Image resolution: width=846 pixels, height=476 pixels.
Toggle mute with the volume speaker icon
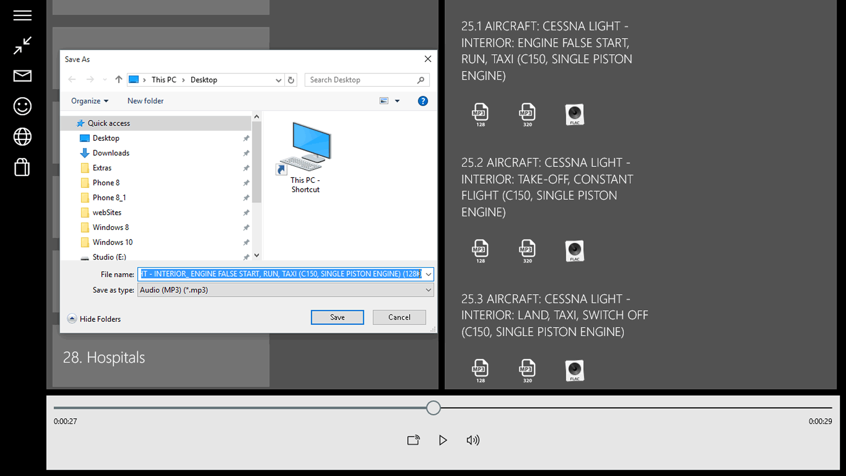(473, 440)
